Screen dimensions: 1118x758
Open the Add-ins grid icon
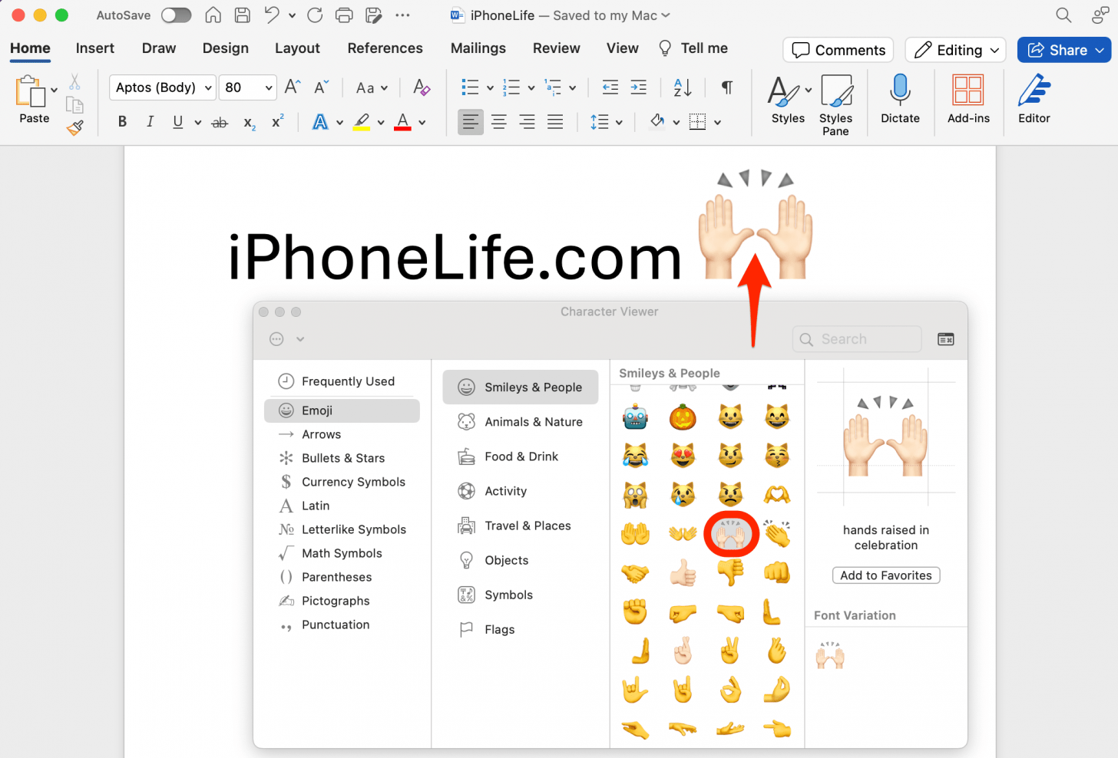(x=968, y=91)
